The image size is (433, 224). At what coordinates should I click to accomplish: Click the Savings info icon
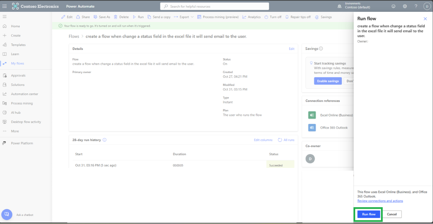(x=321, y=49)
